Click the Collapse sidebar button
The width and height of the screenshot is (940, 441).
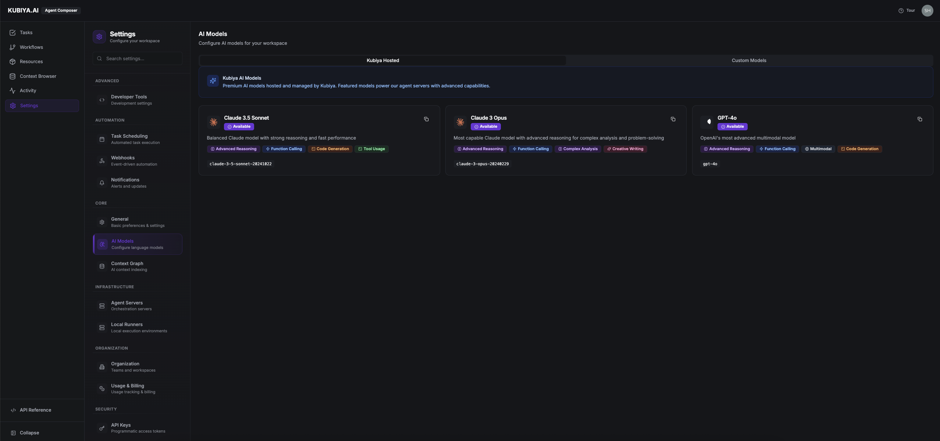[x=42, y=433]
